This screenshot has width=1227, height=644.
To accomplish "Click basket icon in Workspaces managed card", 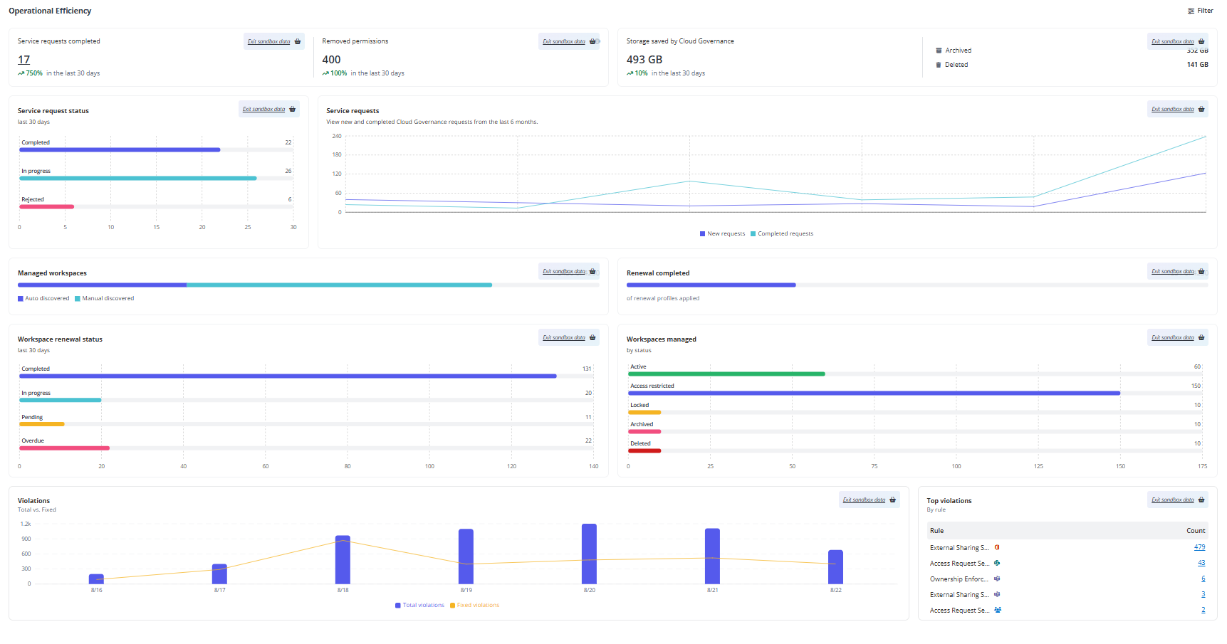I will [x=1201, y=338].
